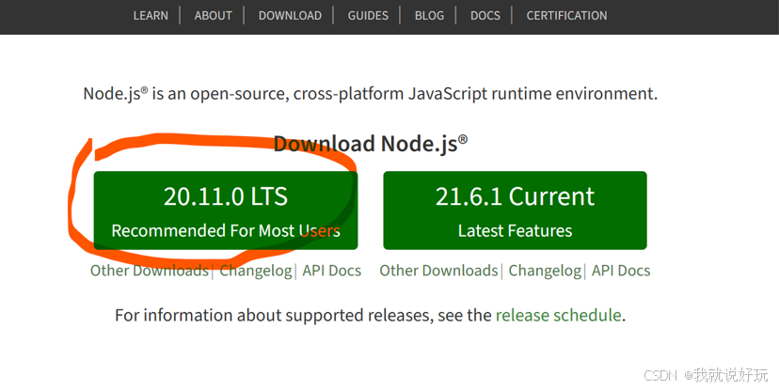Go to the ABOUT page

pos(214,15)
